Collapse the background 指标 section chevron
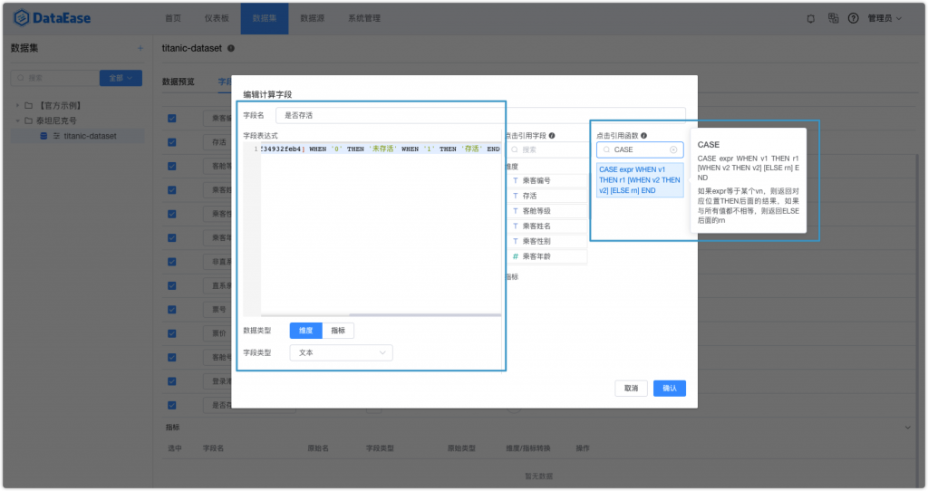This screenshot has width=928, height=491. pyautogui.click(x=907, y=427)
